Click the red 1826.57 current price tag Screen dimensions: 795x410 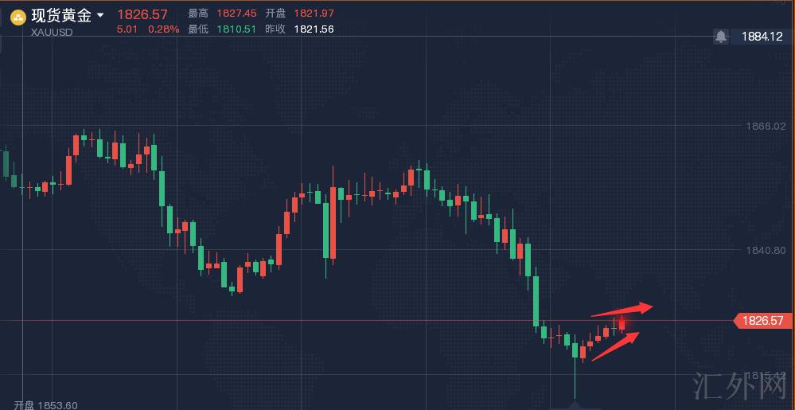[762, 321]
